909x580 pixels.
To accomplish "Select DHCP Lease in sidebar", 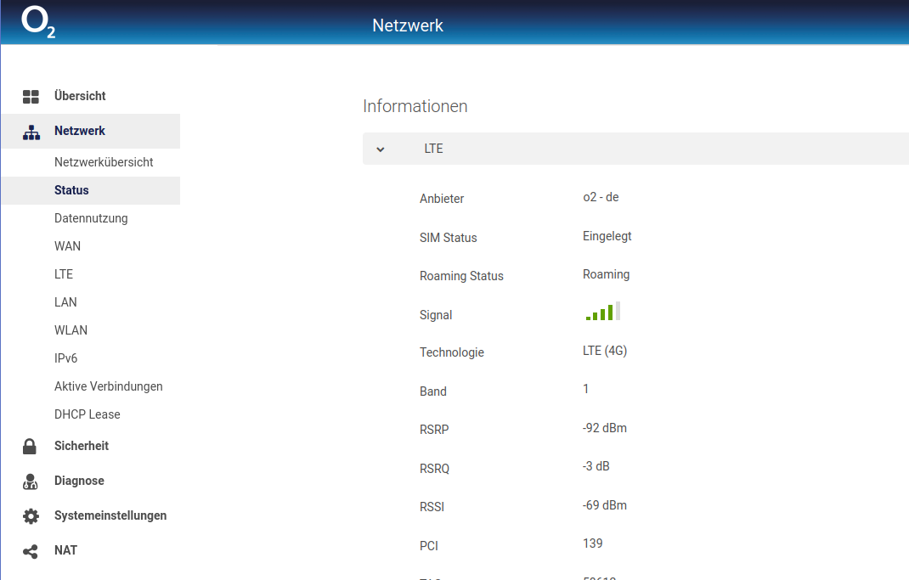I will click(x=87, y=414).
